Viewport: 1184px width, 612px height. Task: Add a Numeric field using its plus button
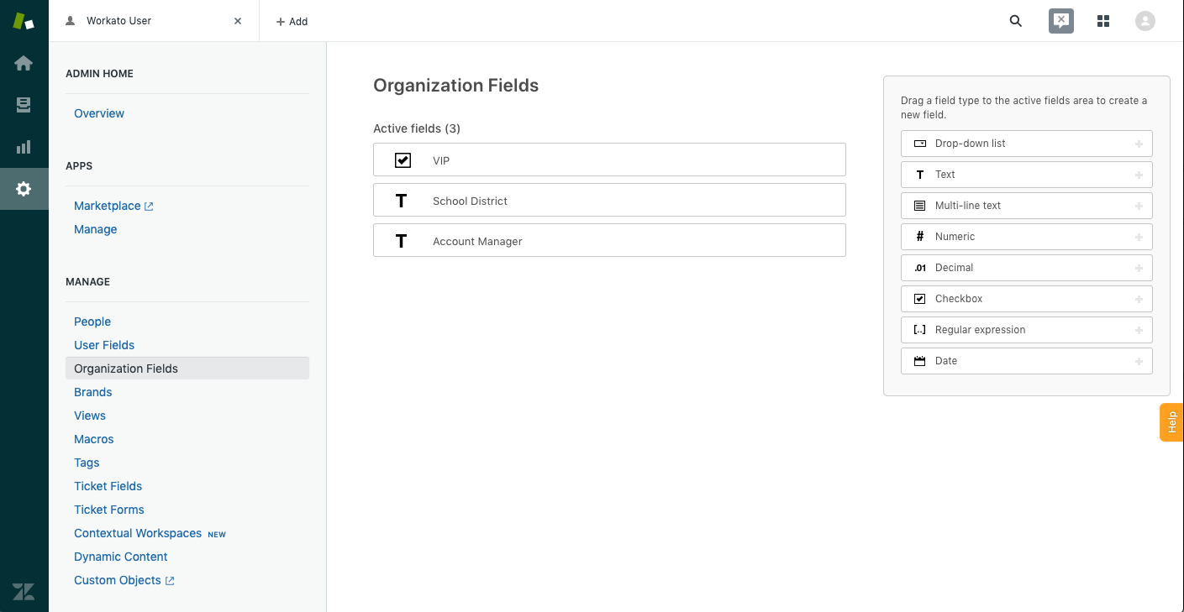pyautogui.click(x=1139, y=236)
